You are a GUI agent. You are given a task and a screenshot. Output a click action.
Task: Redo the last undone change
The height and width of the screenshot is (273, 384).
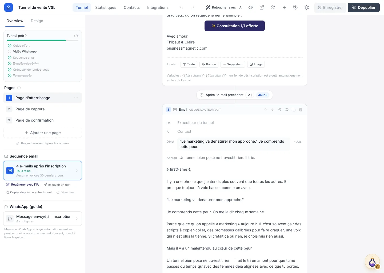click(x=193, y=7)
